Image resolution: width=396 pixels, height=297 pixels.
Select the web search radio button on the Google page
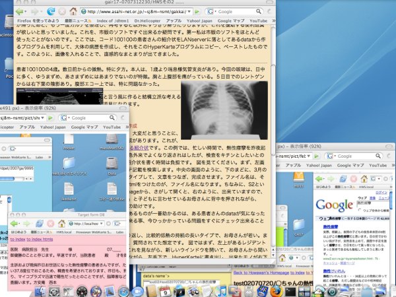point(360,210)
